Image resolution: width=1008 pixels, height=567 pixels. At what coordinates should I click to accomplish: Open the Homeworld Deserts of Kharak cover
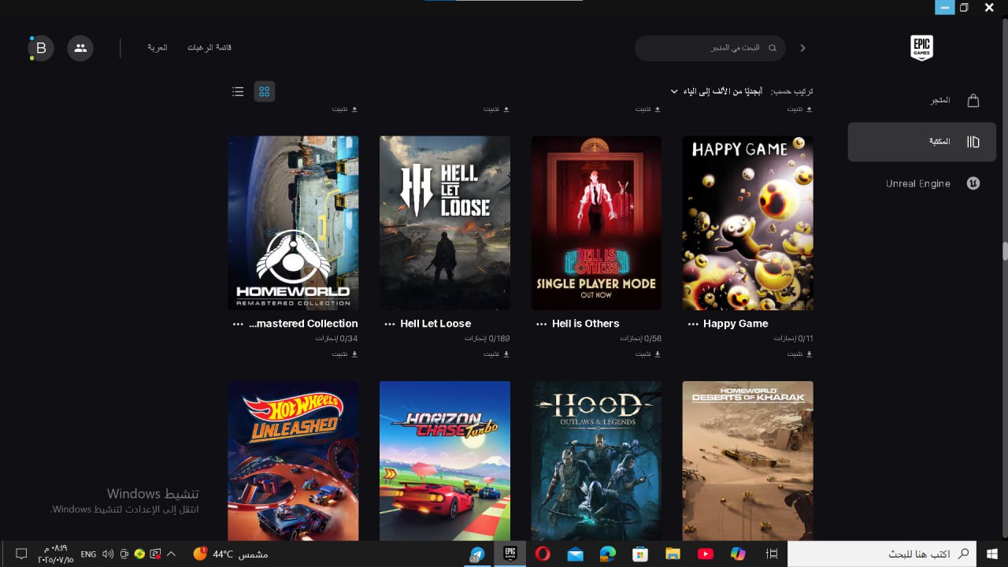click(x=748, y=461)
